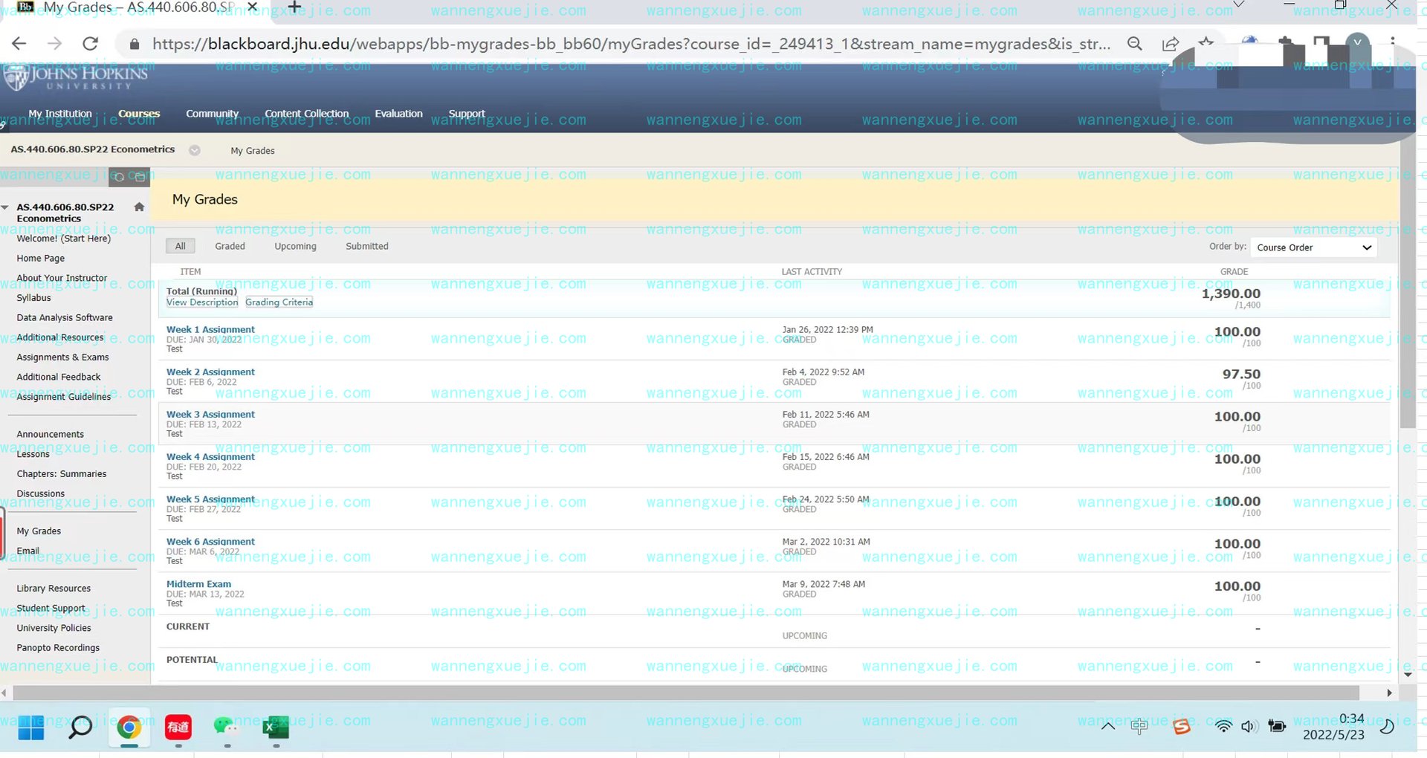Click the Sogou input method tray icon
This screenshot has width=1427, height=758.
point(1182,727)
